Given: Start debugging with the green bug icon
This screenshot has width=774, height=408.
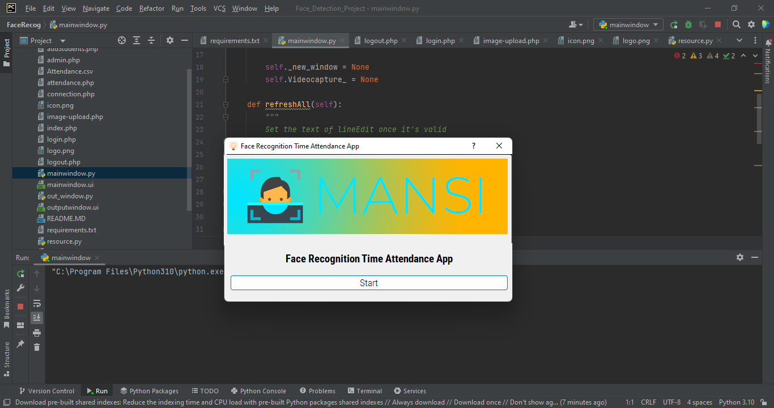Looking at the screenshot, I should tap(688, 25).
